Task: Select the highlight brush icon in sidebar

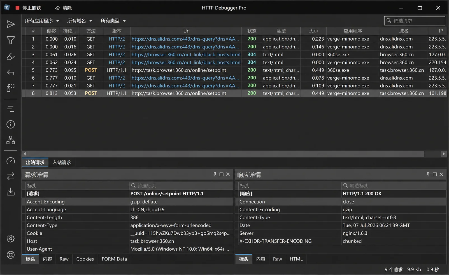Action: click(11, 56)
